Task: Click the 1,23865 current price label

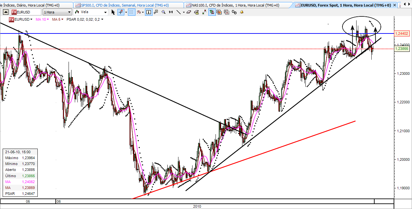Action: (402, 49)
